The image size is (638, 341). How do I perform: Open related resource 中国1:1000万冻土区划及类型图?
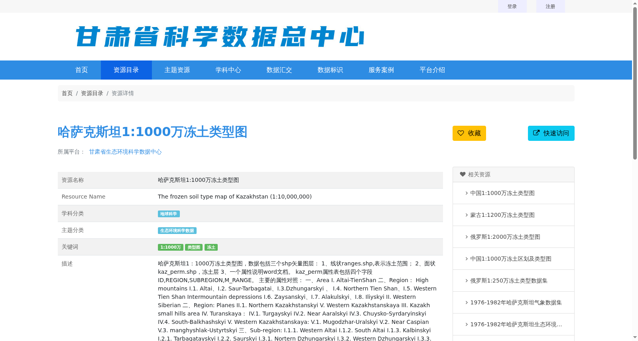[x=511, y=259]
